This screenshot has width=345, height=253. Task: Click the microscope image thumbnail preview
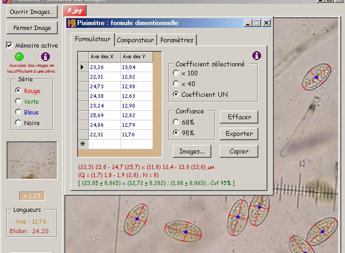pyautogui.click(x=32, y=160)
